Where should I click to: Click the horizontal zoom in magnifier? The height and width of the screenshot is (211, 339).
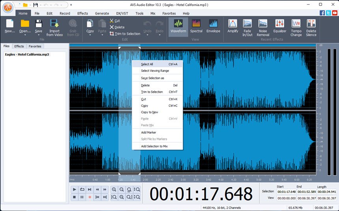click(x=114, y=189)
